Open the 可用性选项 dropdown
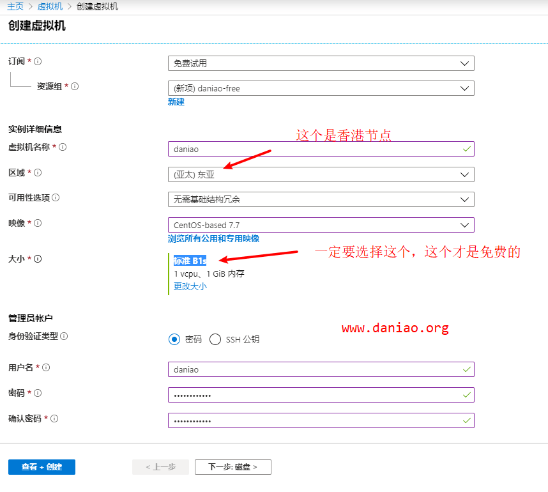The width and height of the screenshot is (548, 492). click(x=321, y=199)
